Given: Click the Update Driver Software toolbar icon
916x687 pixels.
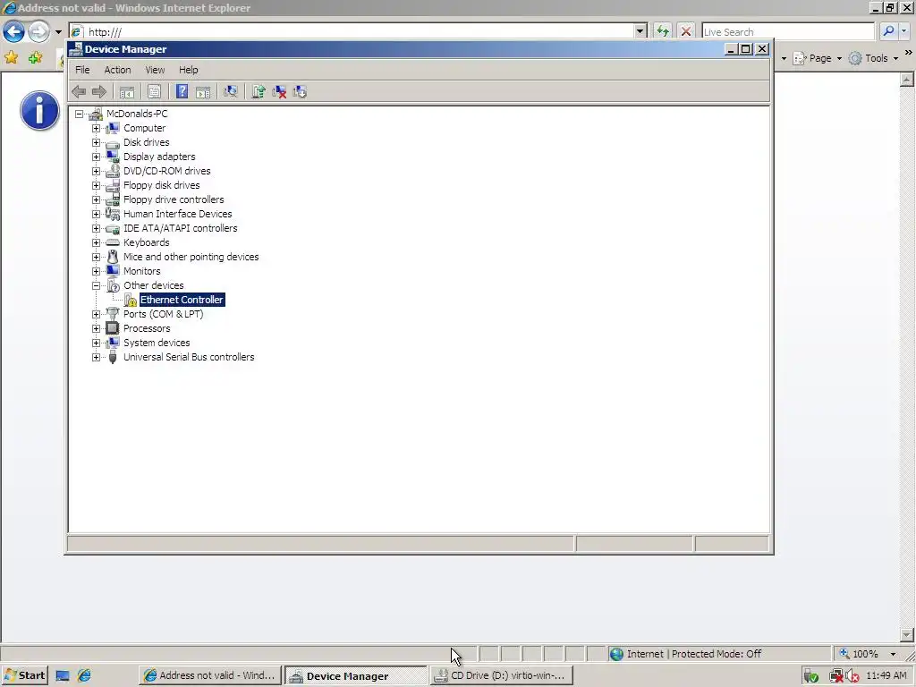Looking at the screenshot, I should tap(259, 92).
